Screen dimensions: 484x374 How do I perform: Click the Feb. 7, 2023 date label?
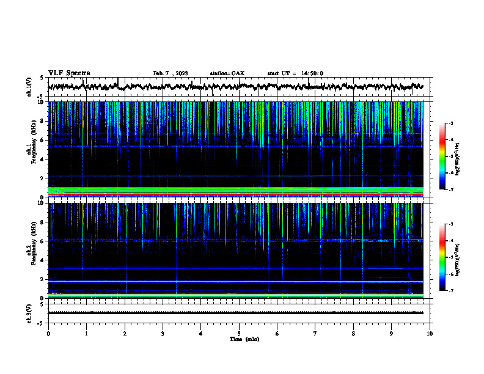pyautogui.click(x=170, y=73)
